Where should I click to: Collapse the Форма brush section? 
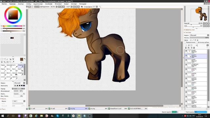click(x=3, y=99)
